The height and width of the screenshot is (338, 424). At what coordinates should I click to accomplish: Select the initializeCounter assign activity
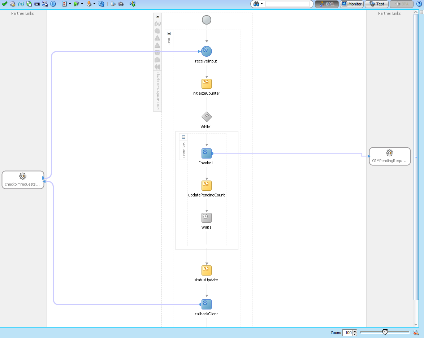coord(206,84)
